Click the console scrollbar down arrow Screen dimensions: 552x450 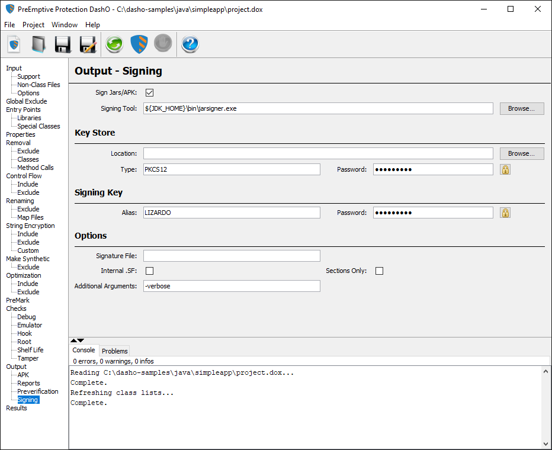545,444
